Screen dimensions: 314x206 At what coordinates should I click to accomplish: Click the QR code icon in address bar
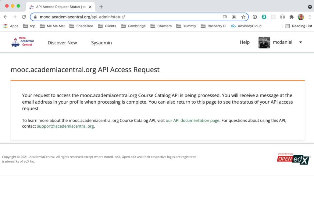click(x=234, y=17)
